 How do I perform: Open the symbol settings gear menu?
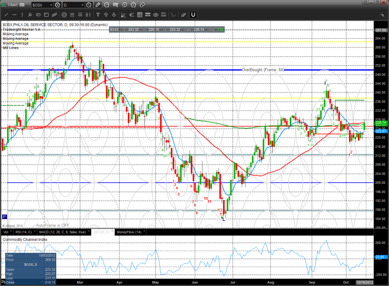(57, 5)
